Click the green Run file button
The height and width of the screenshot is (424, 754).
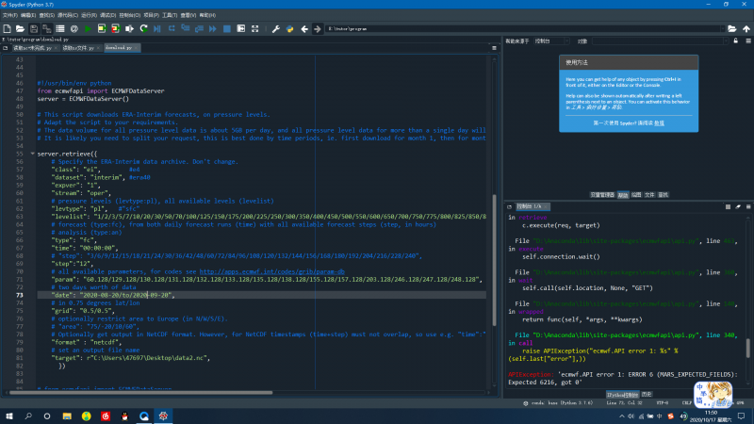point(87,29)
